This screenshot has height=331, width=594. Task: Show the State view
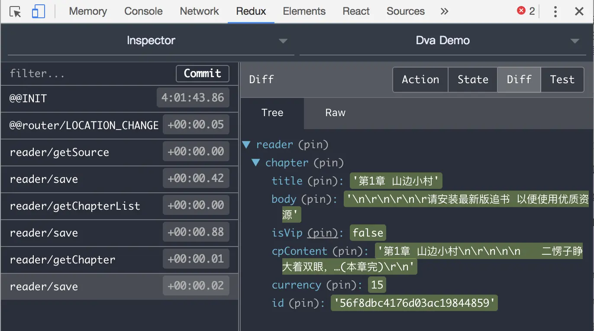[473, 80]
